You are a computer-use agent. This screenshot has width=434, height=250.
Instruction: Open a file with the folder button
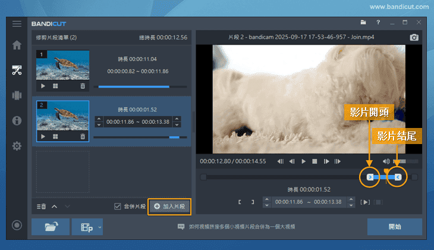click(x=51, y=227)
